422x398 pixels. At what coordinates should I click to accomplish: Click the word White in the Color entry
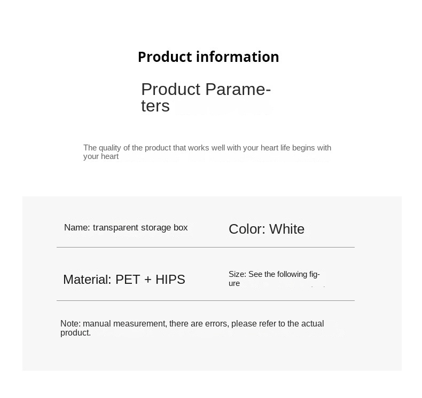pos(287,229)
